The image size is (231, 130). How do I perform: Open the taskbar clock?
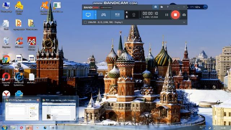click(223, 128)
